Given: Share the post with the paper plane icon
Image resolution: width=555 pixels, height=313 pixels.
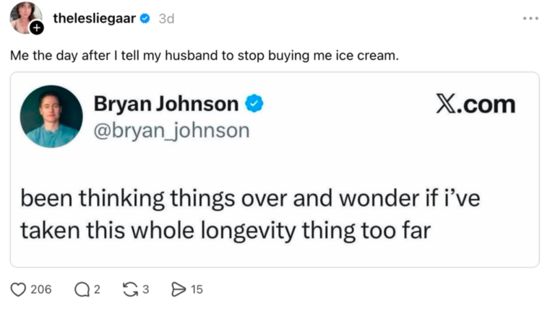Looking at the screenshot, I should (x=178, y=289).
